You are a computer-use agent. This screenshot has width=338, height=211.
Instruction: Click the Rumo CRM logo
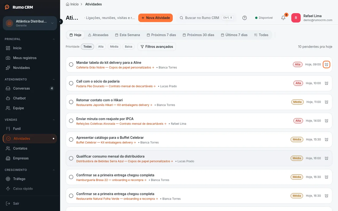(x=18, y=7)
